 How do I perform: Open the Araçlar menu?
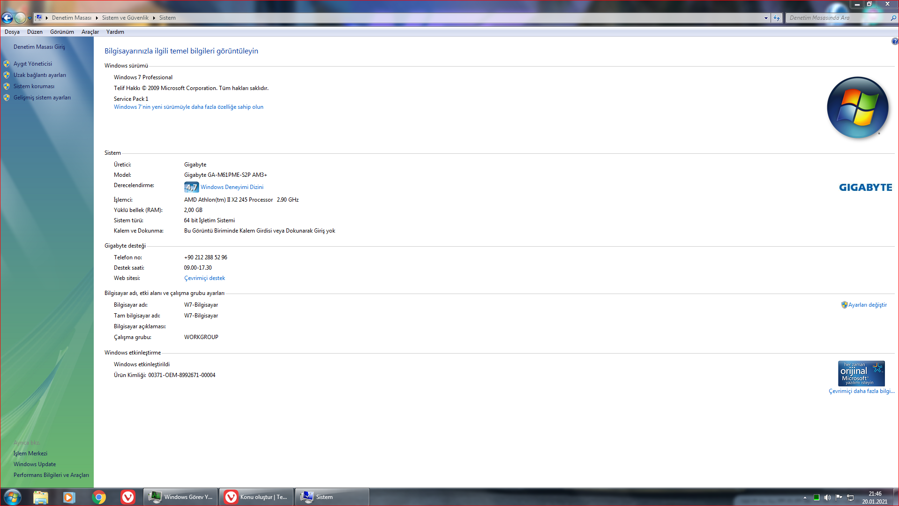point(90,32)
